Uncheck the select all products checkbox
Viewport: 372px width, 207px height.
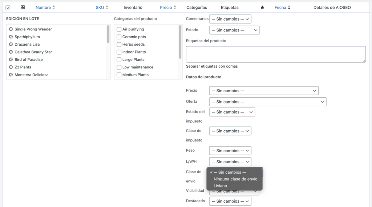pyautogui.click(x=8, y=8)
